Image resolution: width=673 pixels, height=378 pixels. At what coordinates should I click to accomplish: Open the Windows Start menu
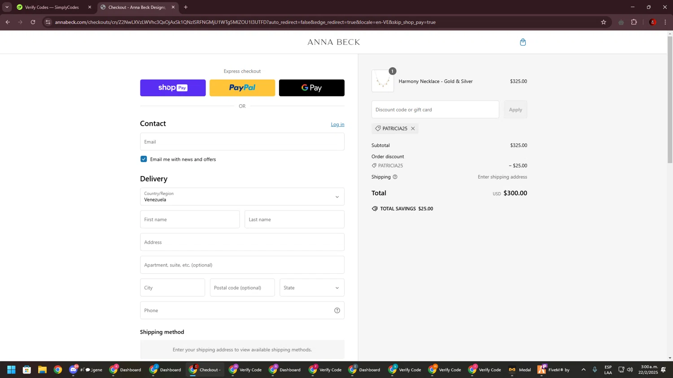11,369
